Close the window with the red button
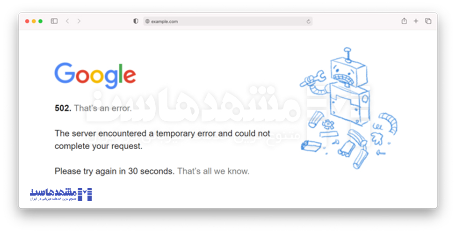Screen dimensions: 456x233 coord(27,21)
